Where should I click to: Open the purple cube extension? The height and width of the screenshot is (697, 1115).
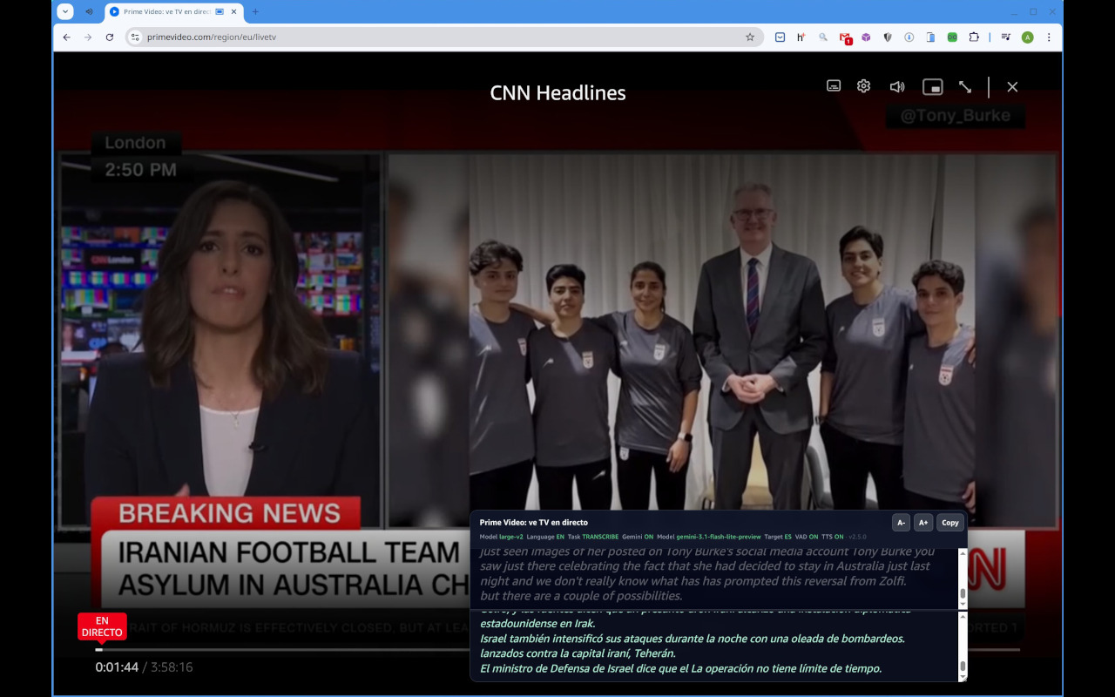[866, 37]
